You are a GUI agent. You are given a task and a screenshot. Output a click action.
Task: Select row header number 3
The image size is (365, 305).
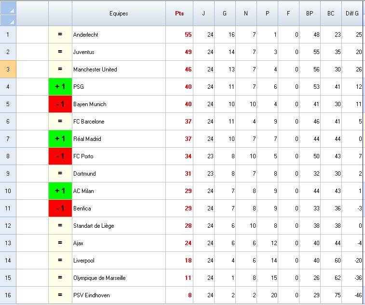[8, 69]
